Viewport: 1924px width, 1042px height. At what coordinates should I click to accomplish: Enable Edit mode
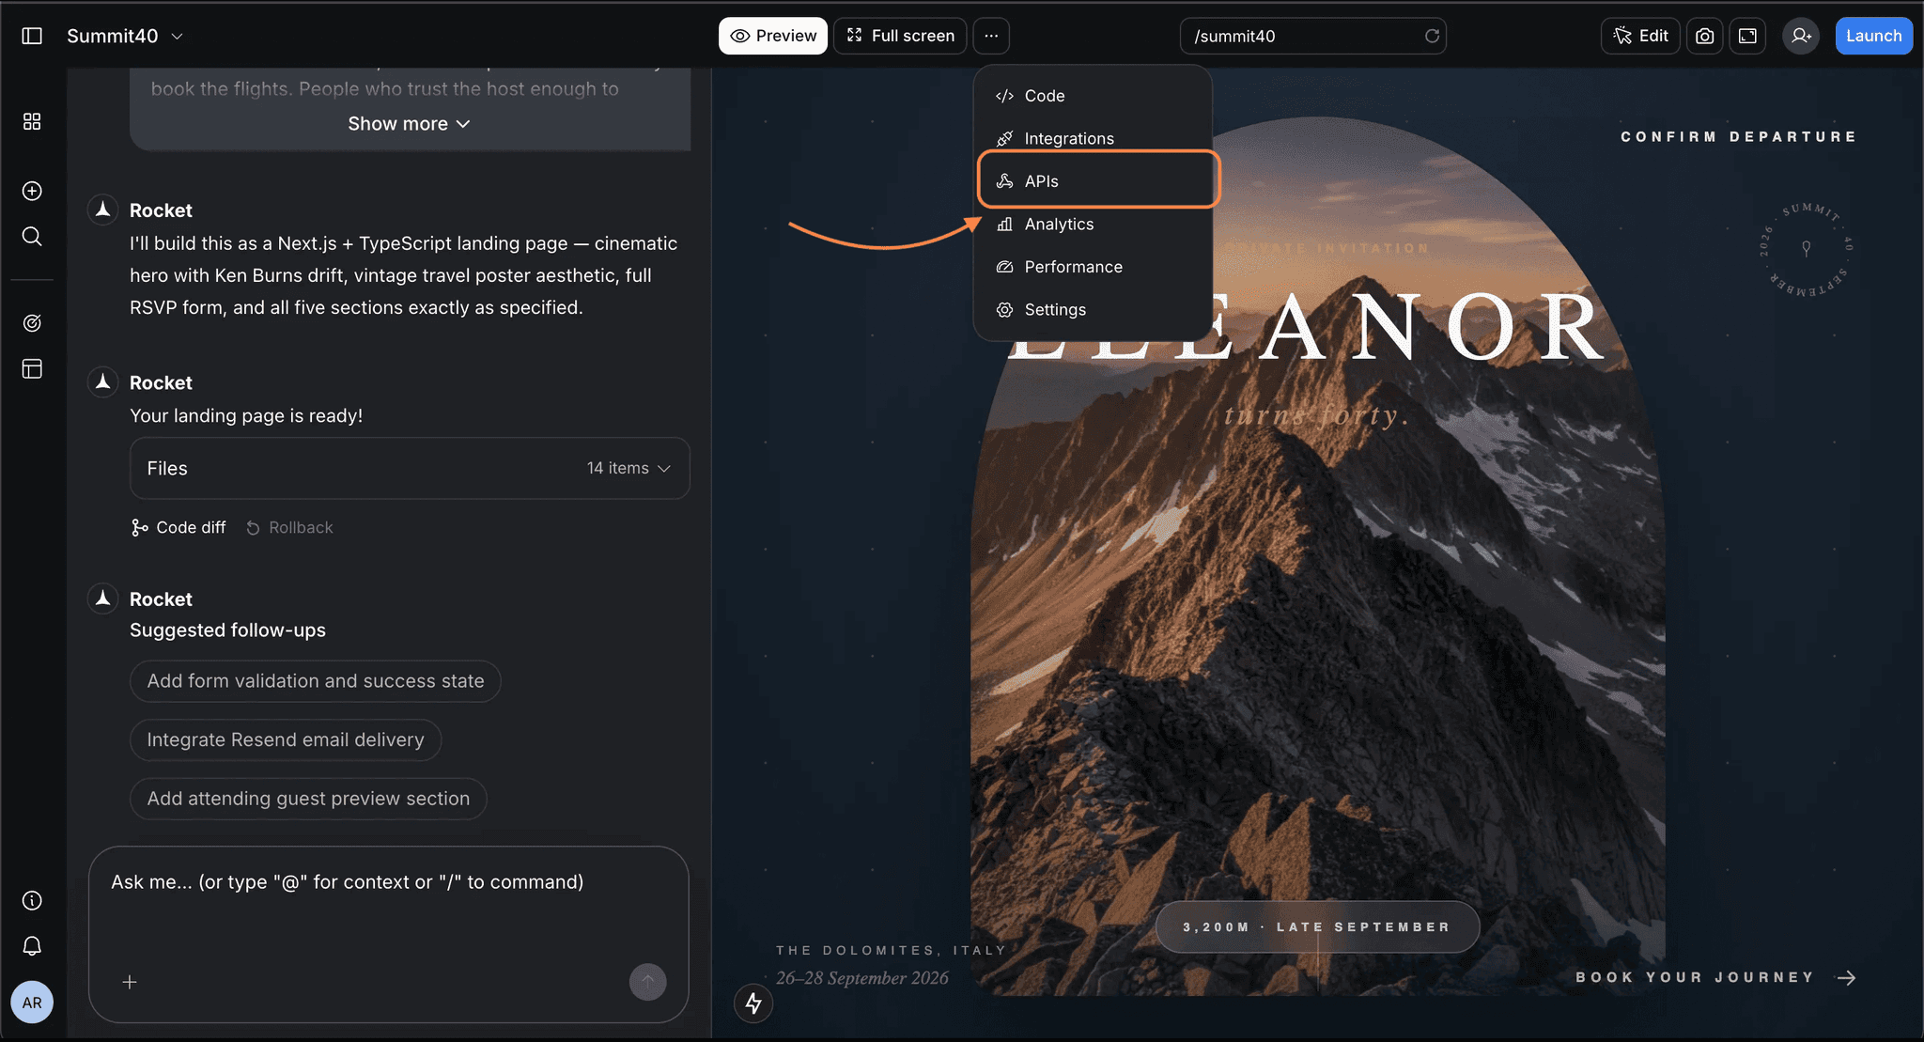(x=1640, y=36)
